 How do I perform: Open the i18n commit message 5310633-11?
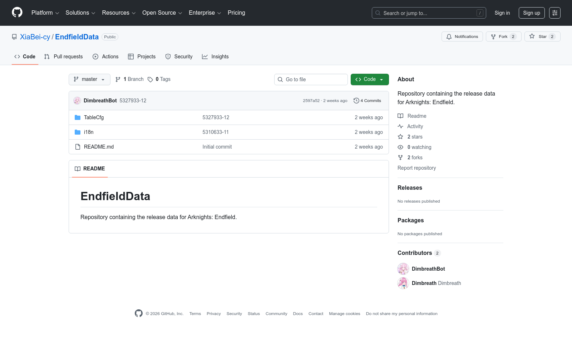(x=216, y=132)
